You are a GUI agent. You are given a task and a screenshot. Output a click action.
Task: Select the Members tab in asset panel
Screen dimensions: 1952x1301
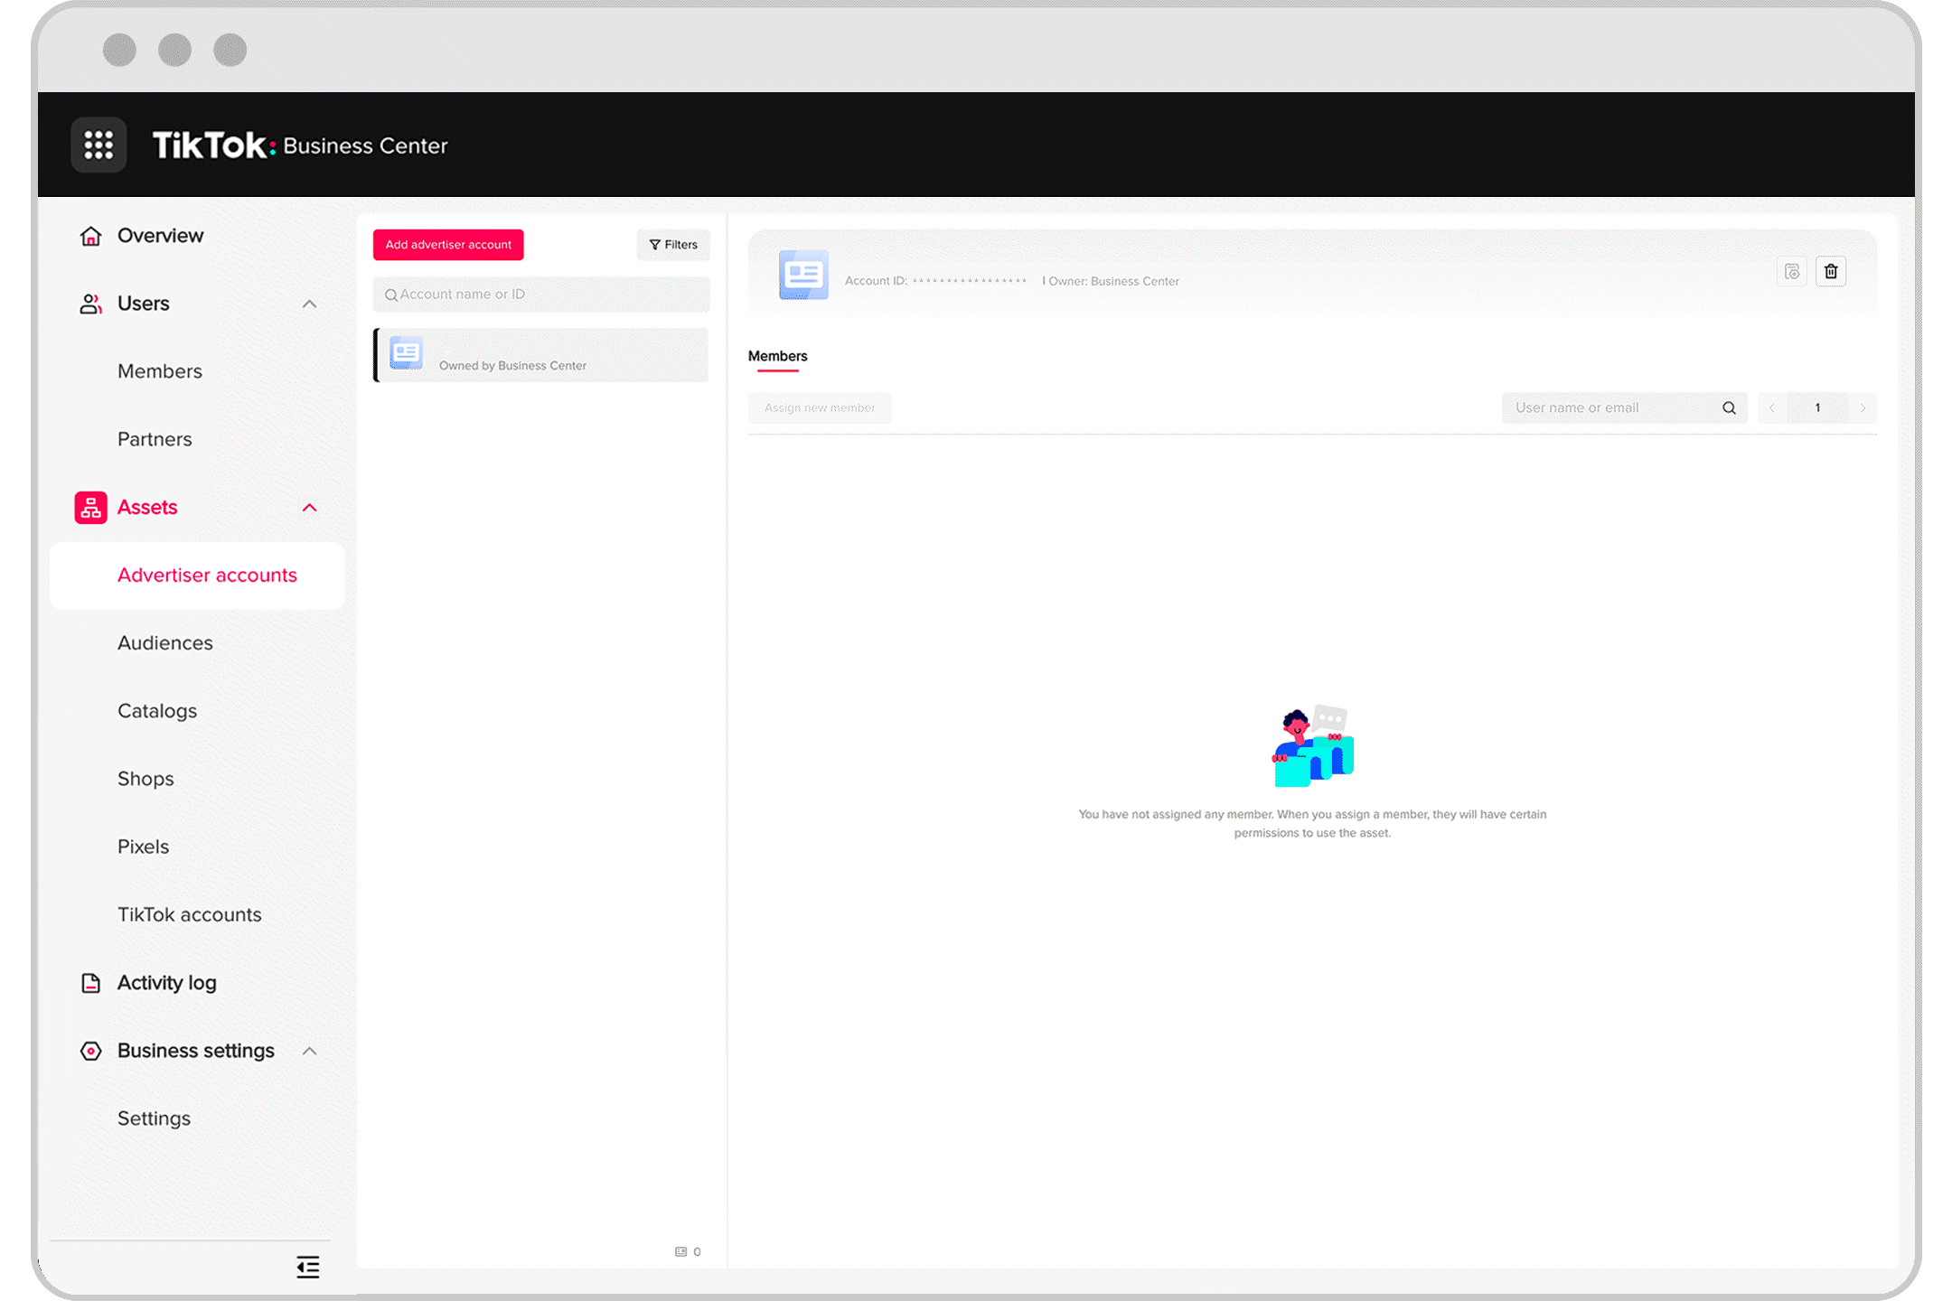pos(778,354)
